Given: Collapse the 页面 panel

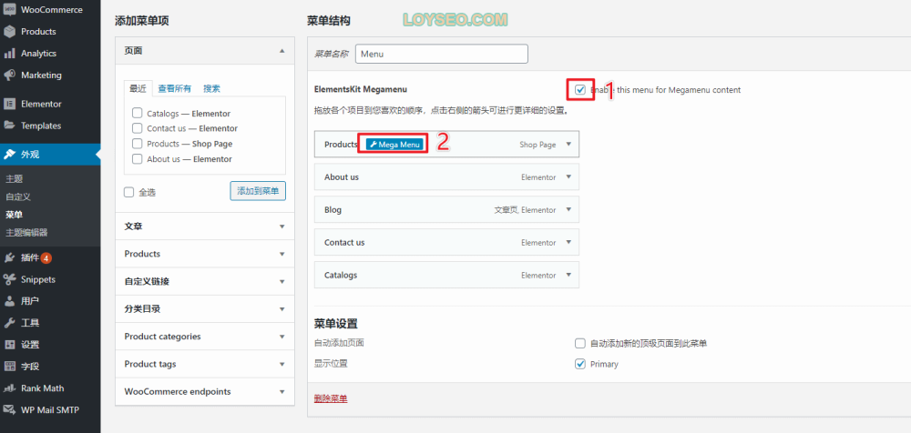Looking at the screenshot, I should pyautogui.click(x=281, y=51).
